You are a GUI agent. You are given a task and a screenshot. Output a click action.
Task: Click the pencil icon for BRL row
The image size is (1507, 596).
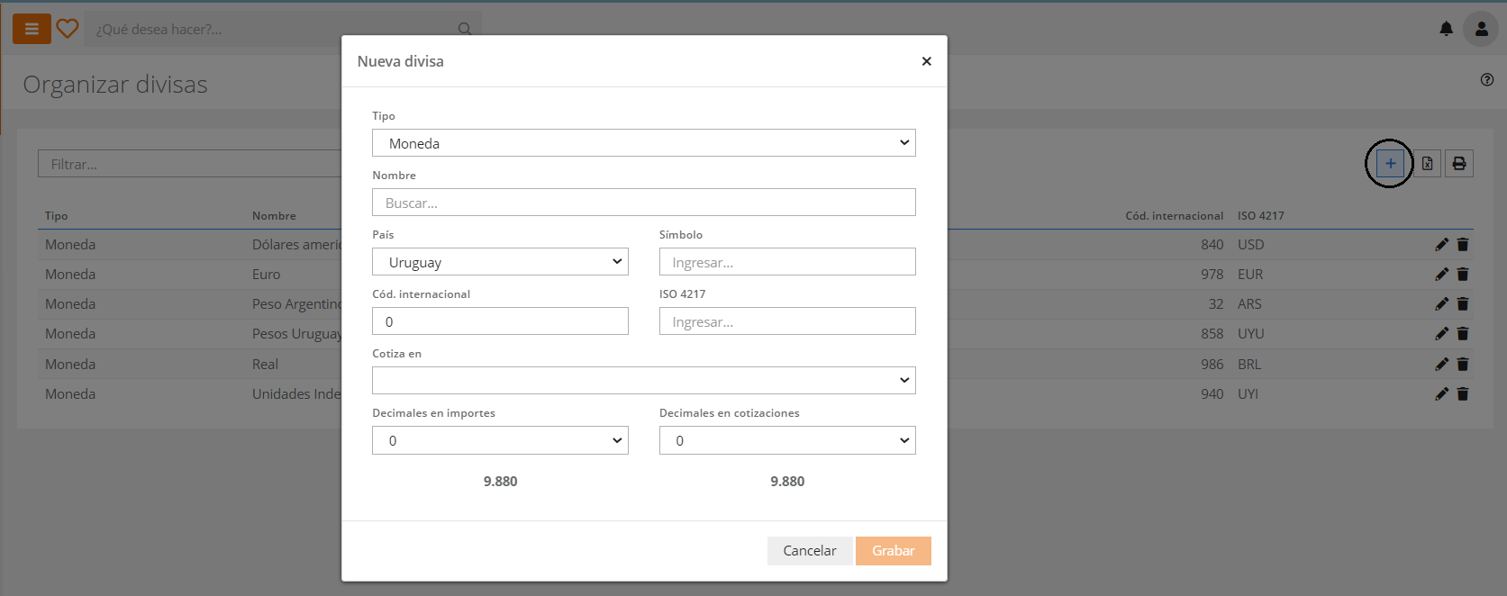[1441, 365]
